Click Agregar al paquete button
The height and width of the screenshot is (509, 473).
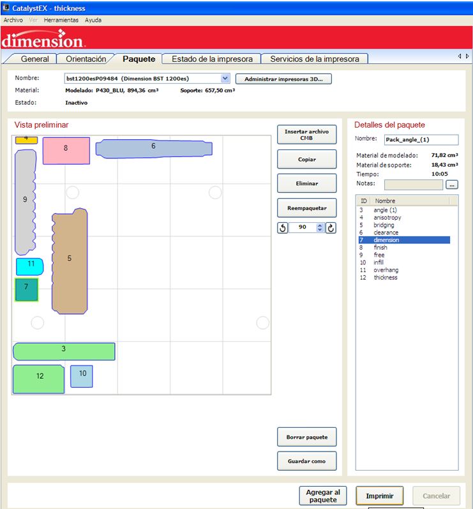[x=323, y=496]
